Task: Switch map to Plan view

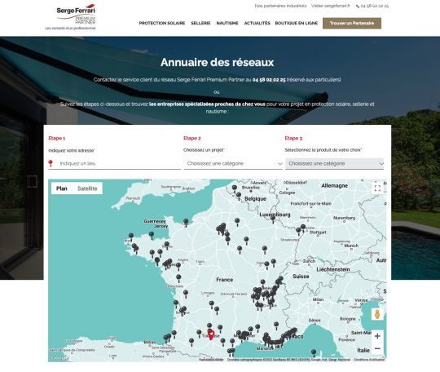Action: (62, 188)
